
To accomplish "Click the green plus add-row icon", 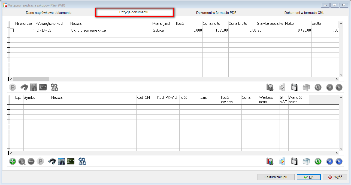I will point(13,161).
